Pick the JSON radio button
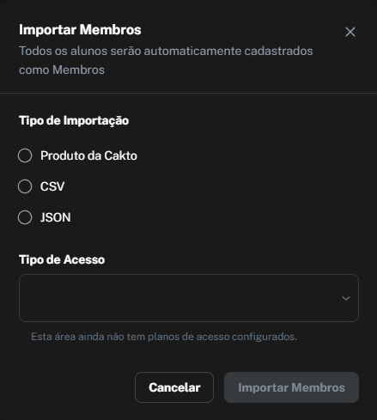The height and width of the screenshot is (420, 377). pos(25,217)
